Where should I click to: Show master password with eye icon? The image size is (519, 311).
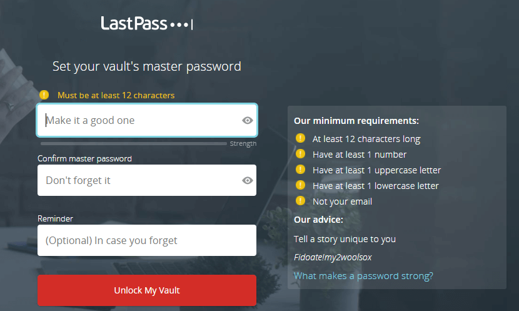click(x=248, y=121)
